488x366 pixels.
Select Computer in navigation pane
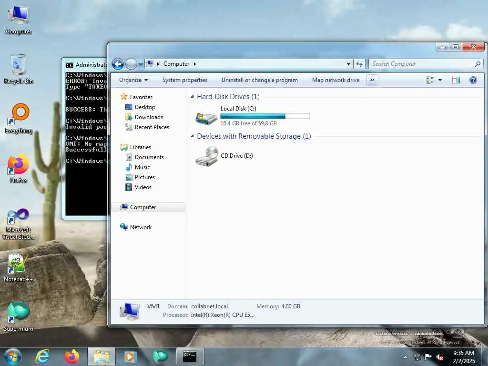(x=148, y=207)
